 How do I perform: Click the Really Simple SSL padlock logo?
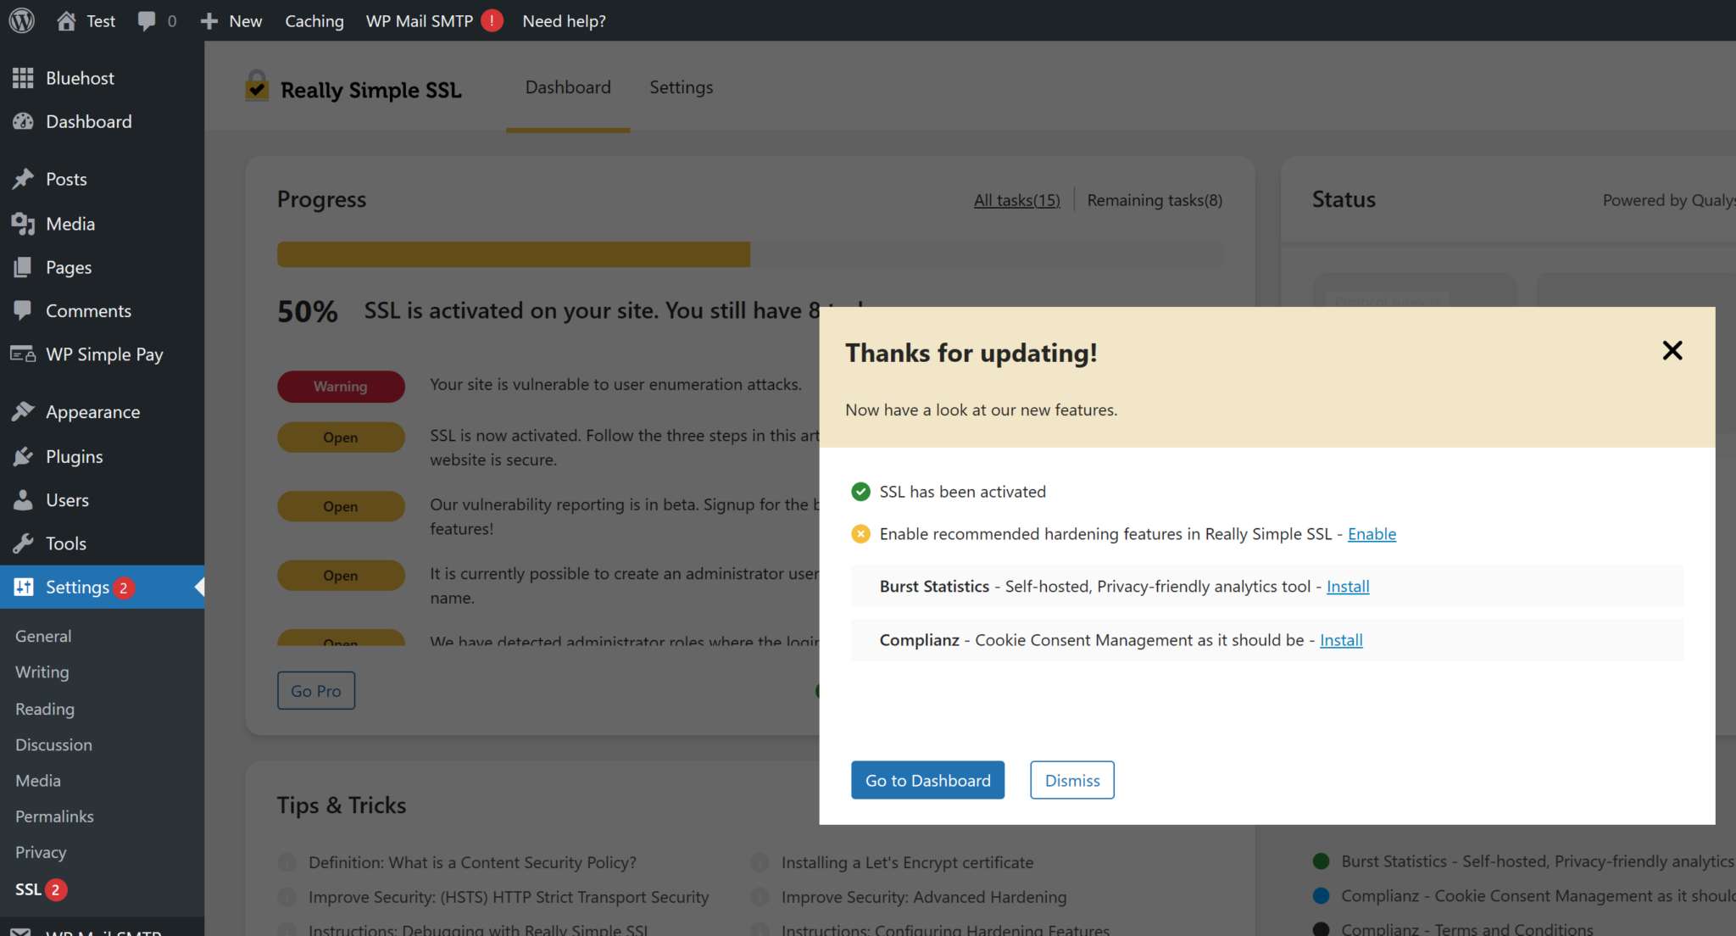coord(257,86)
